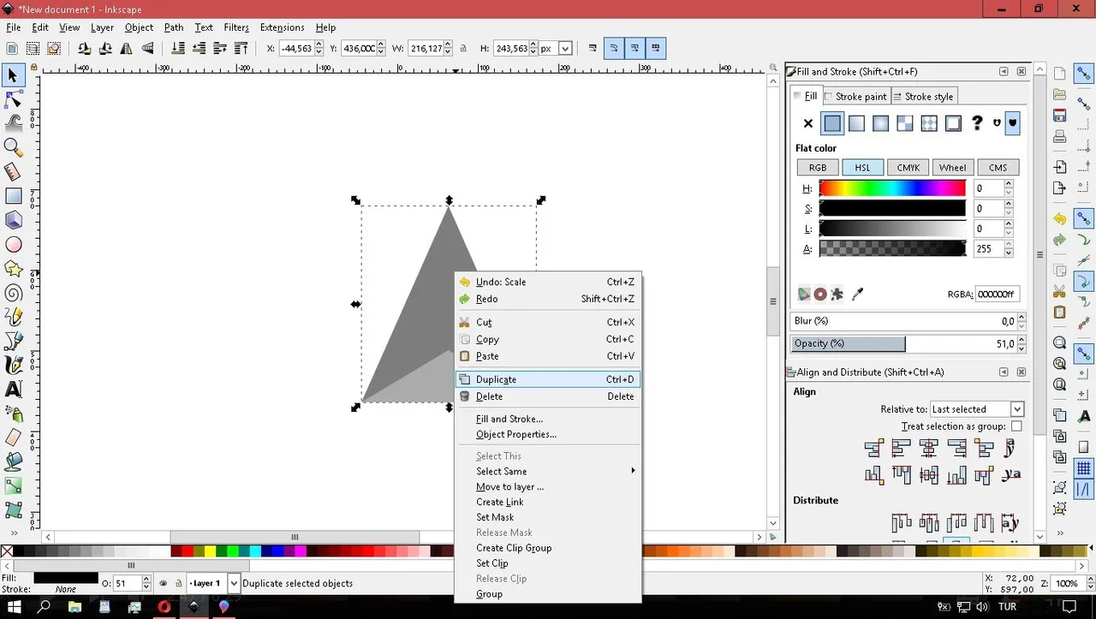Click the Lightness gradient slider

tap(892, 229)
